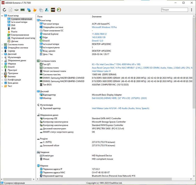Open the Internet Explorer version 11.3636.19041.0 link
The height and width of the screenshot is (185, 196).
pos(99,34)
